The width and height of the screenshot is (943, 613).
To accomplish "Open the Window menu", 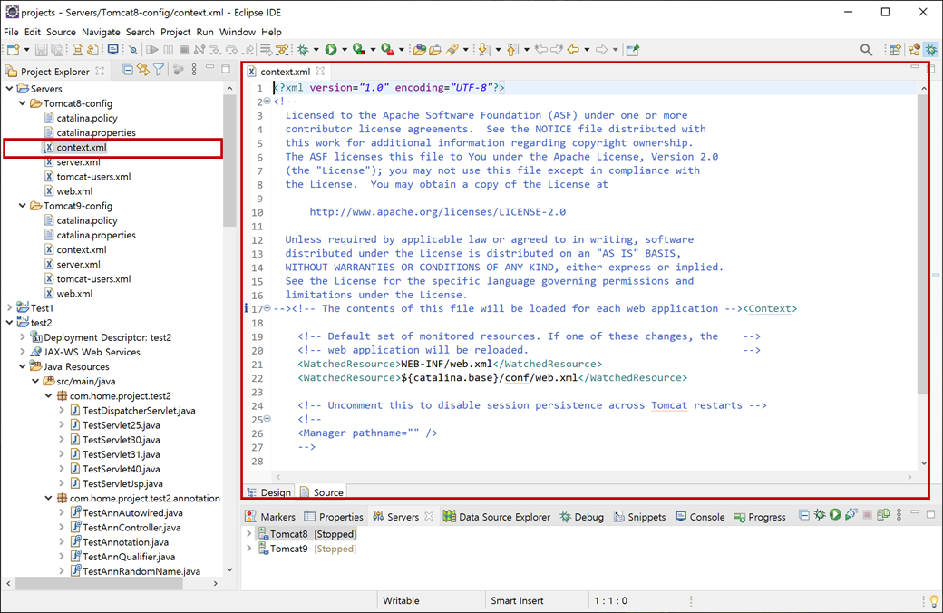I will click(x=237, y=32).
